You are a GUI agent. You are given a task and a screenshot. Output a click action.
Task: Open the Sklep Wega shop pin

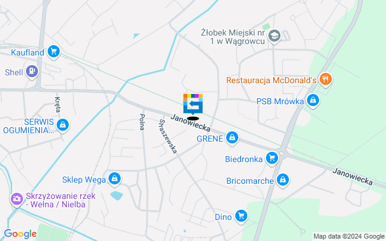tap(115, 179)
